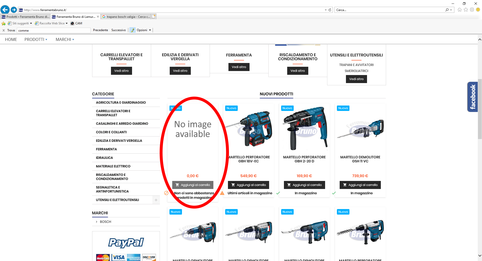Viewport: 482px width, 261px height.
Task: Close the Find bar with its X
Action: (x=4, y=30)
